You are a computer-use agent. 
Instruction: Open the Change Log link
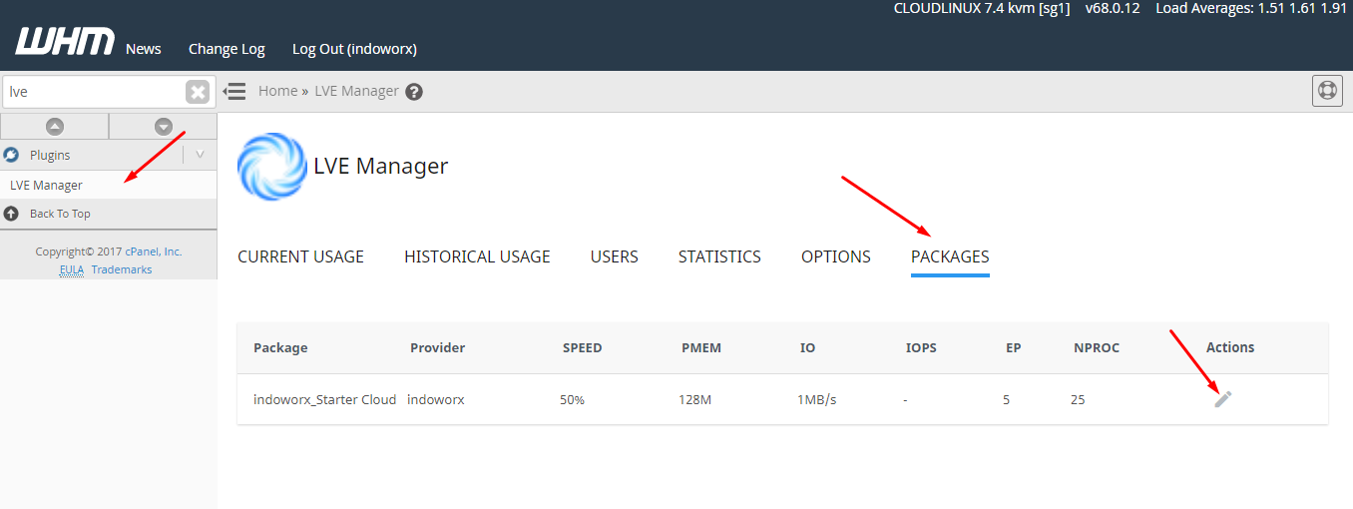[x=226, y=49]
